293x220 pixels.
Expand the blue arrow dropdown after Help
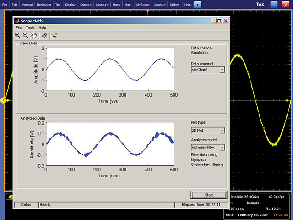click(x=197, y=4)
